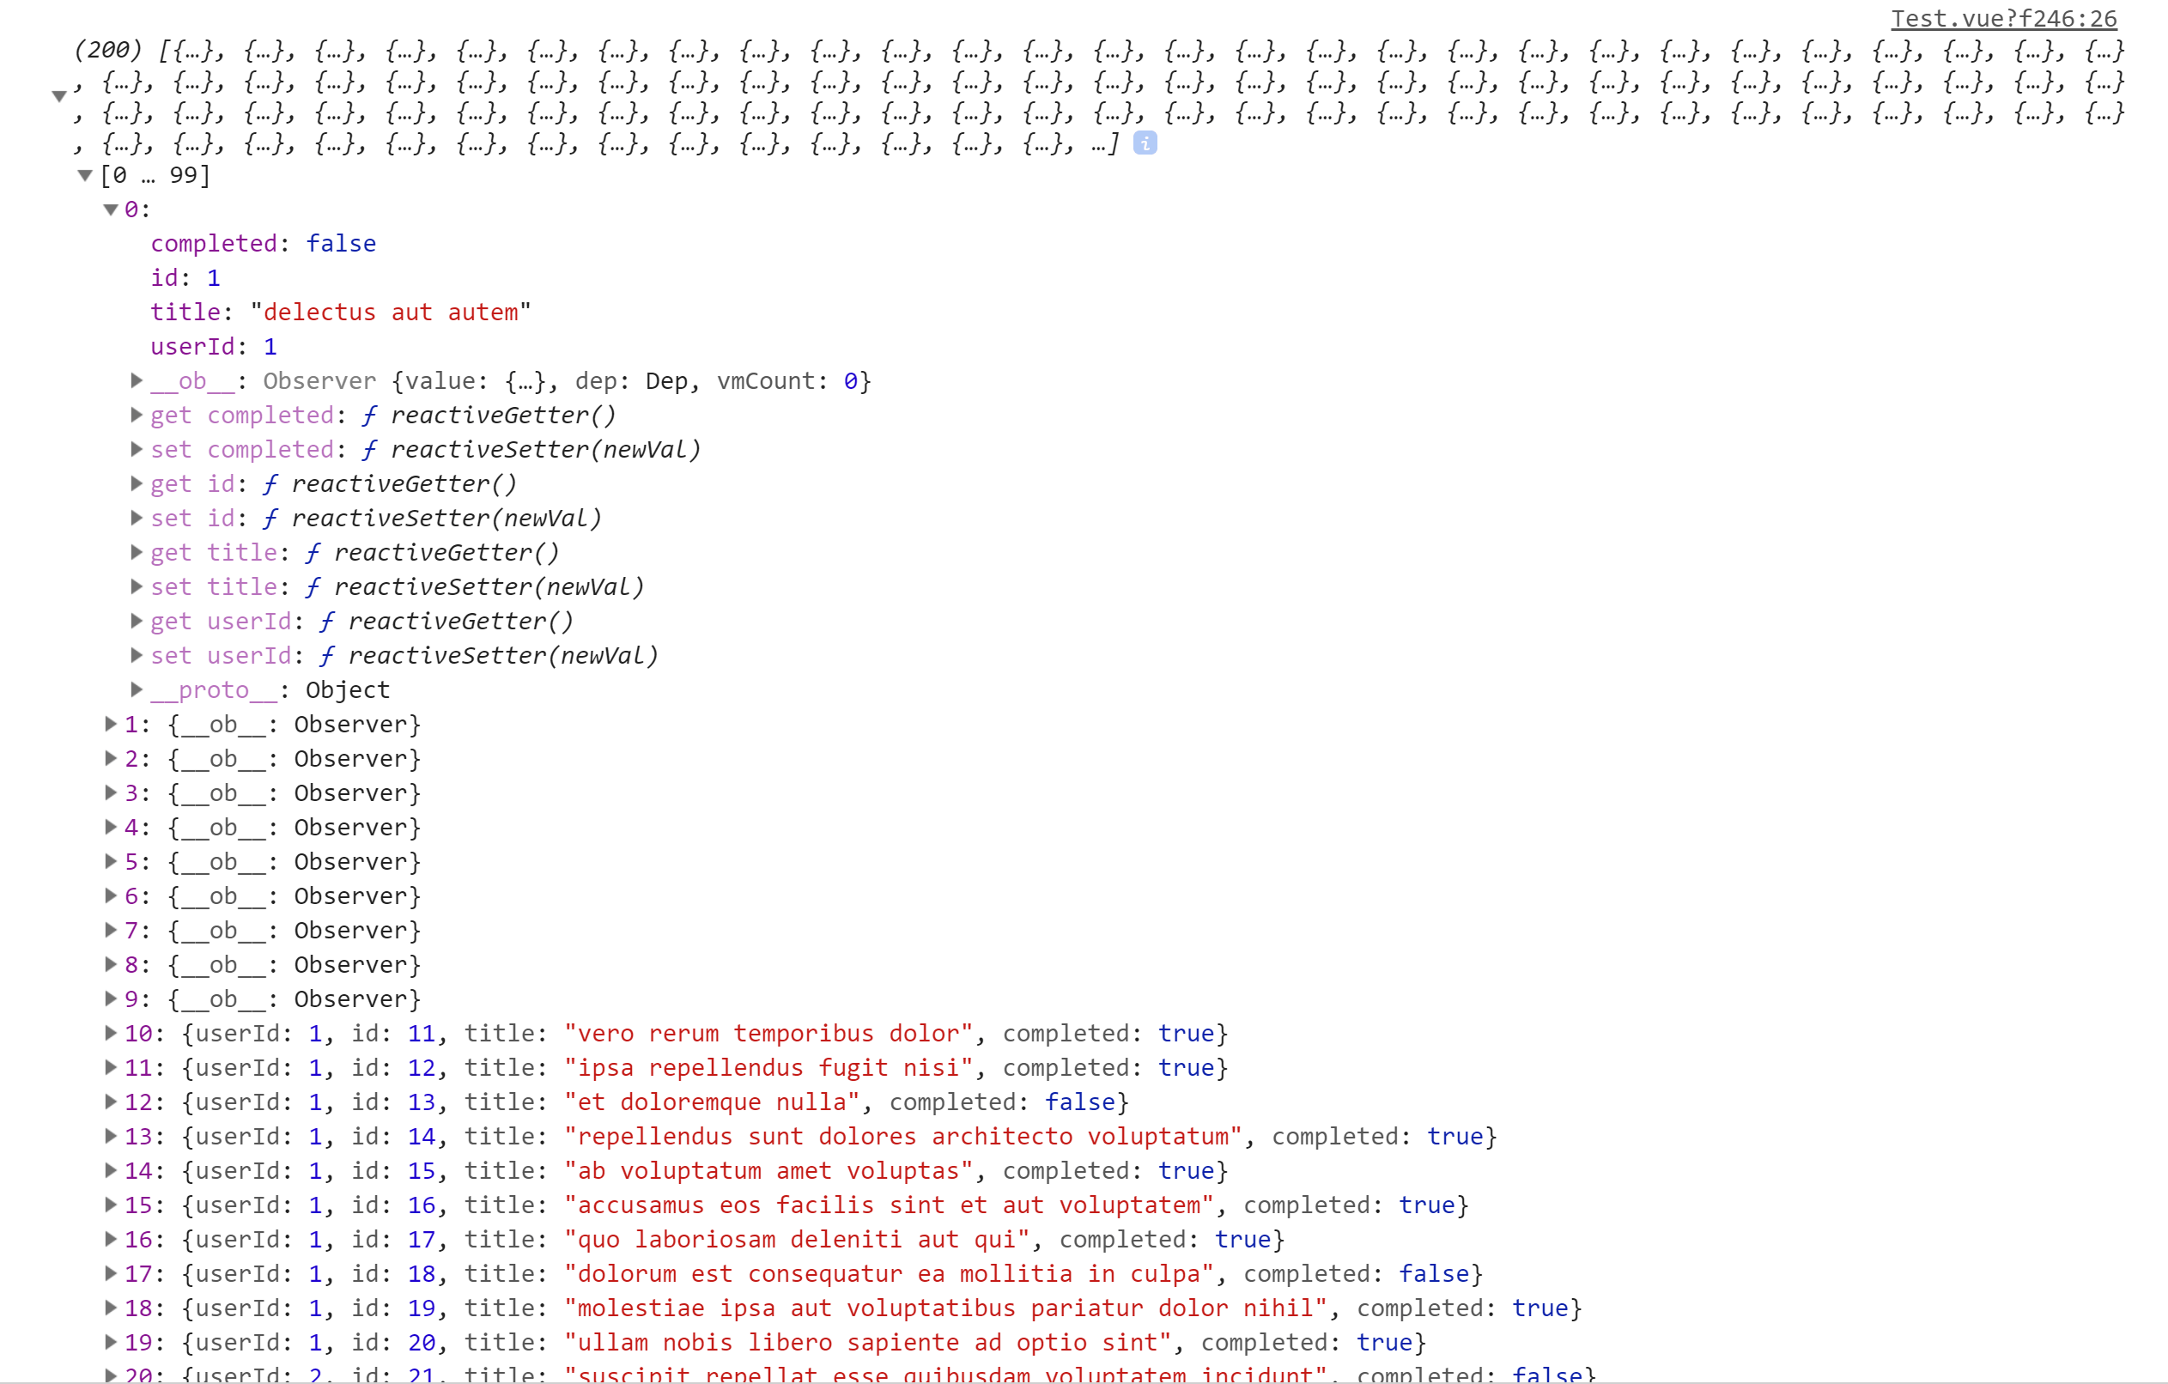Viewport: 2168px width, 1384px height.
Task: Expand item 16 'quo laboriosam deleniti aut qui'
Action: [111, 1238]
